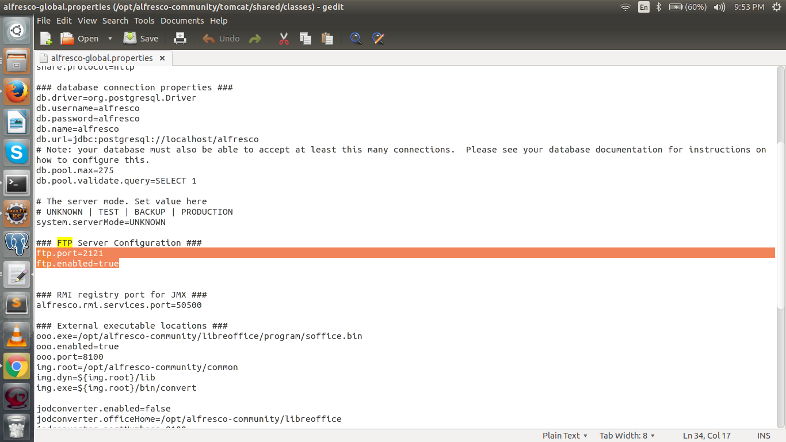Open the Tab Width dropdown

point(627,436)
